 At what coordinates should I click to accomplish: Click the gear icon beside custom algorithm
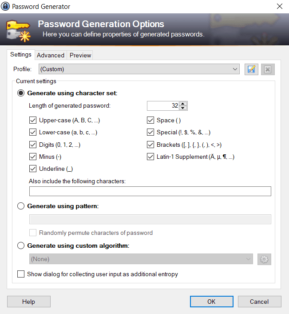point(264,259)
